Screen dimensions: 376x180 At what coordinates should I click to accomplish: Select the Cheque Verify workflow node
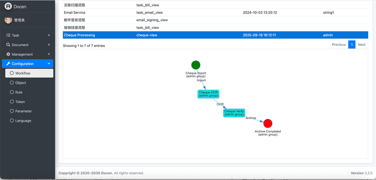click(x=234, y=113)
